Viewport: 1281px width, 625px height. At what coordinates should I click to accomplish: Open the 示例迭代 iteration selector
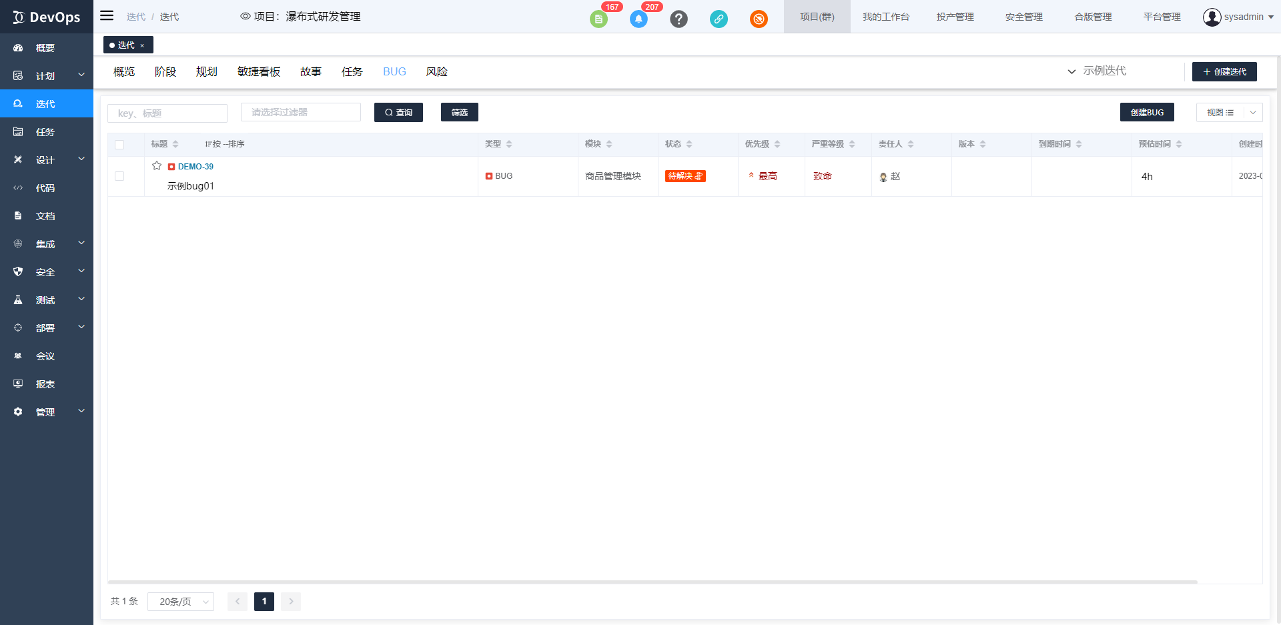(x=1098, y=71)
